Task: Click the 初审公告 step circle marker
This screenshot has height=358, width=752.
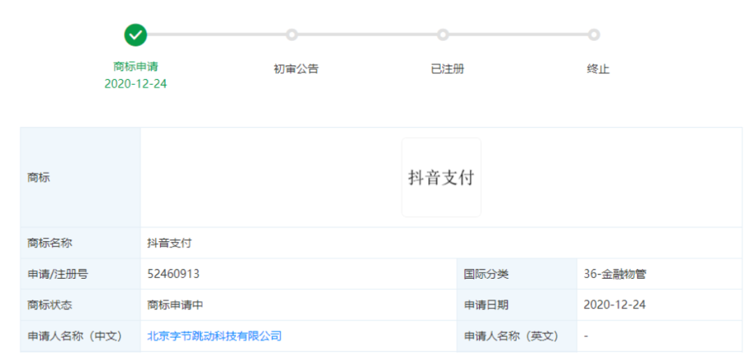Action: pos(292,35)
